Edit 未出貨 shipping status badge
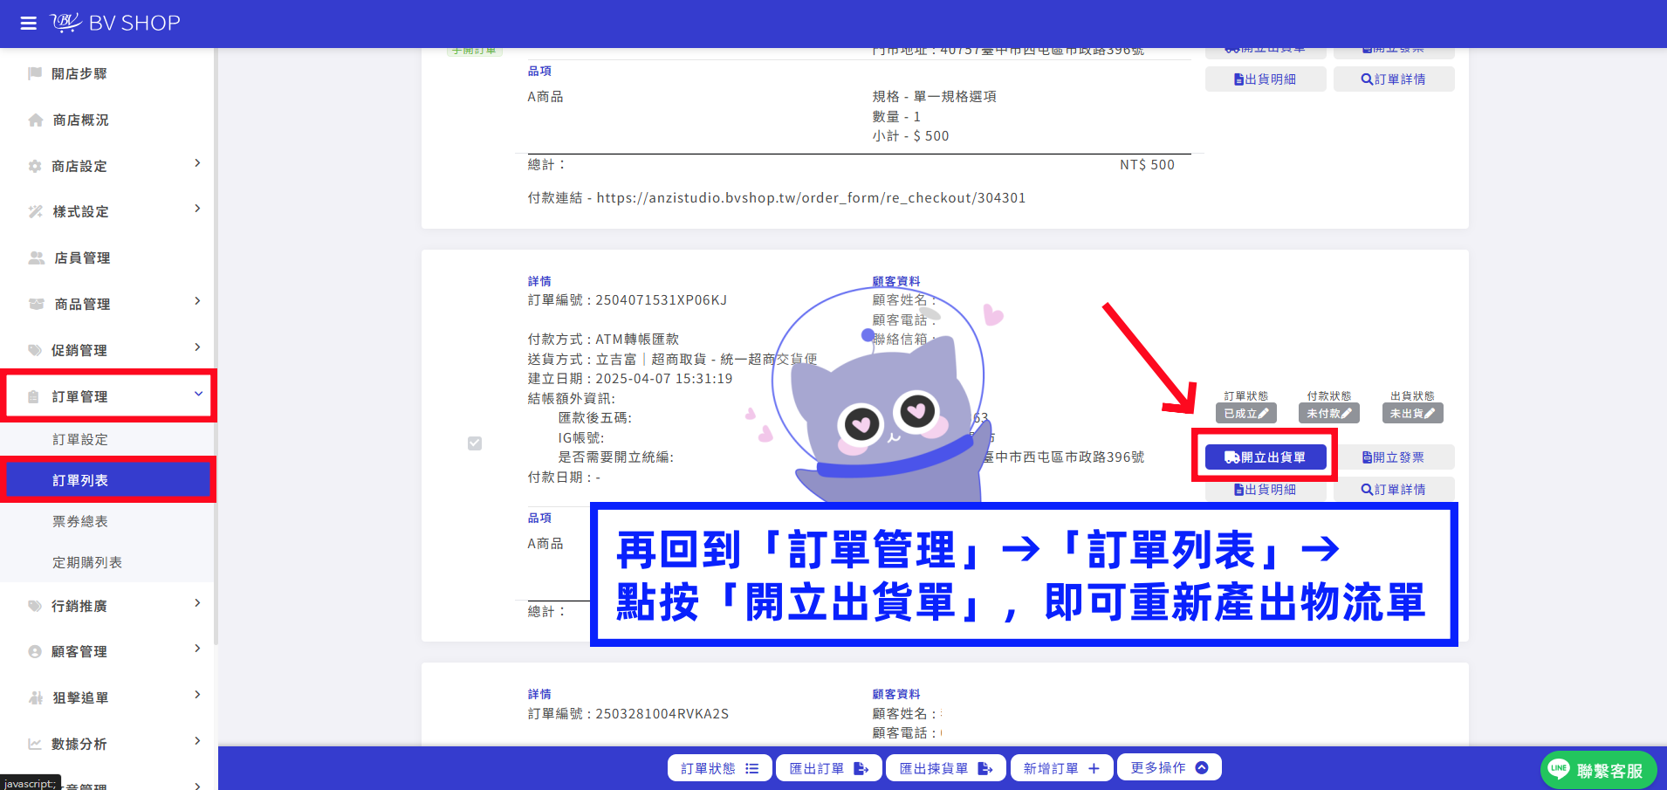 point(1412,414)
